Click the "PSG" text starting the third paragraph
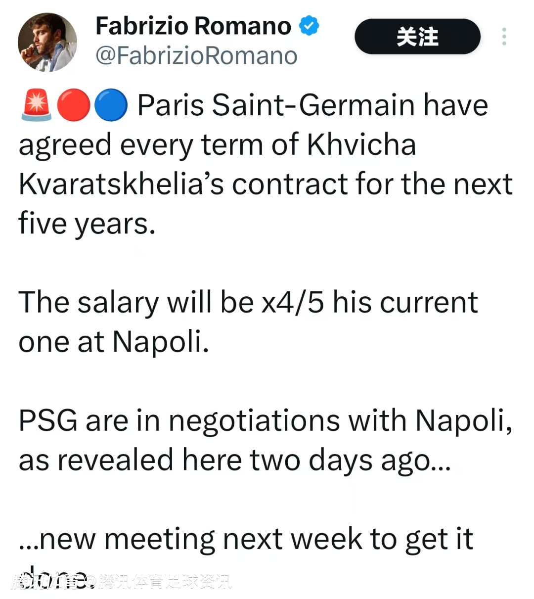The image size is (534, 599). (48, 421)
